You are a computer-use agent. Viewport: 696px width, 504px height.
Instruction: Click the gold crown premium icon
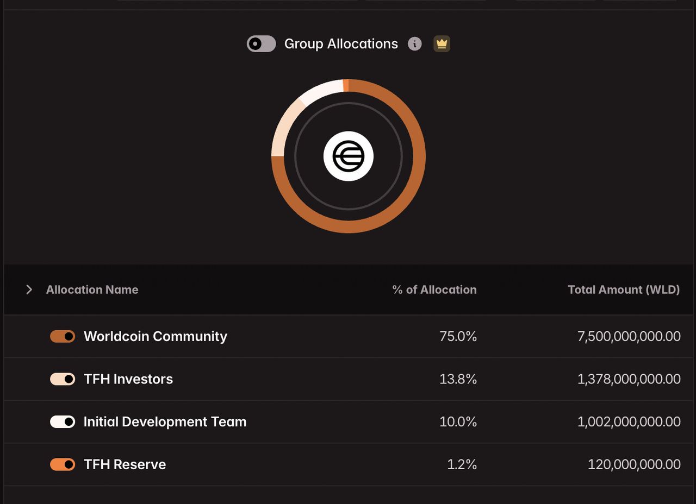[442, 44]
